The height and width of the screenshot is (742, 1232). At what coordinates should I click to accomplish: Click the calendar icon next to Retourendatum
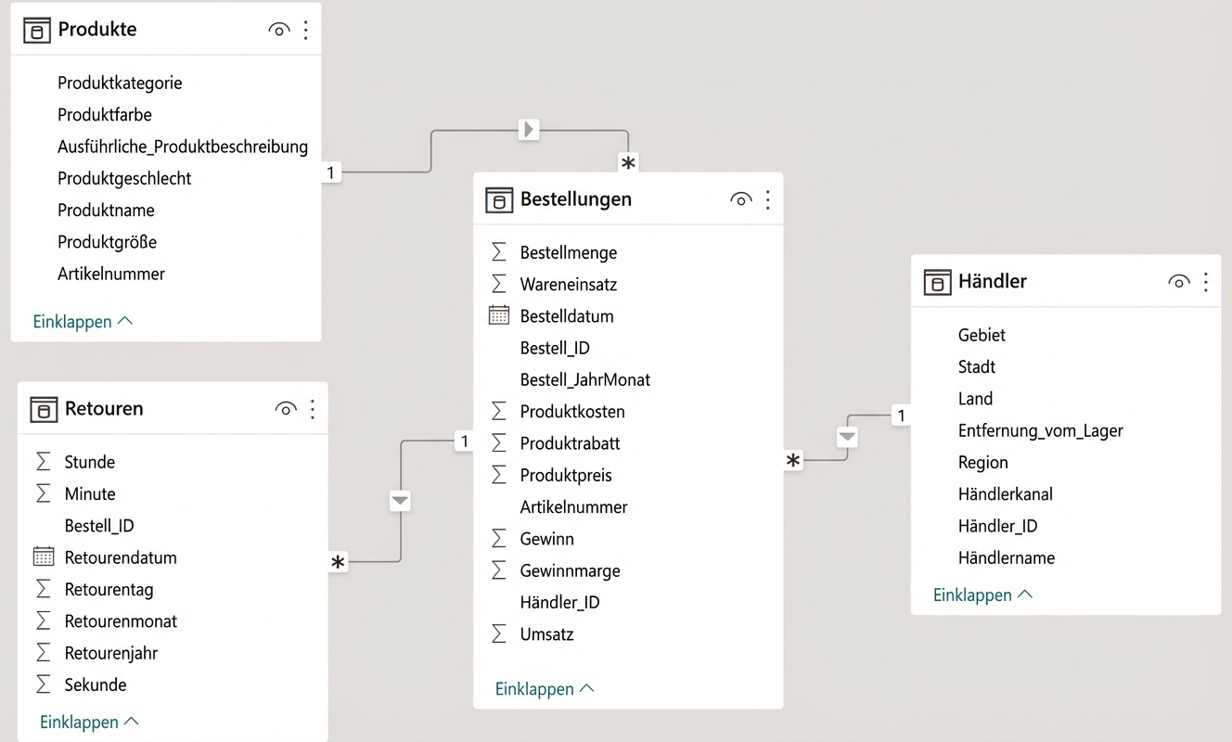[42, 556]
